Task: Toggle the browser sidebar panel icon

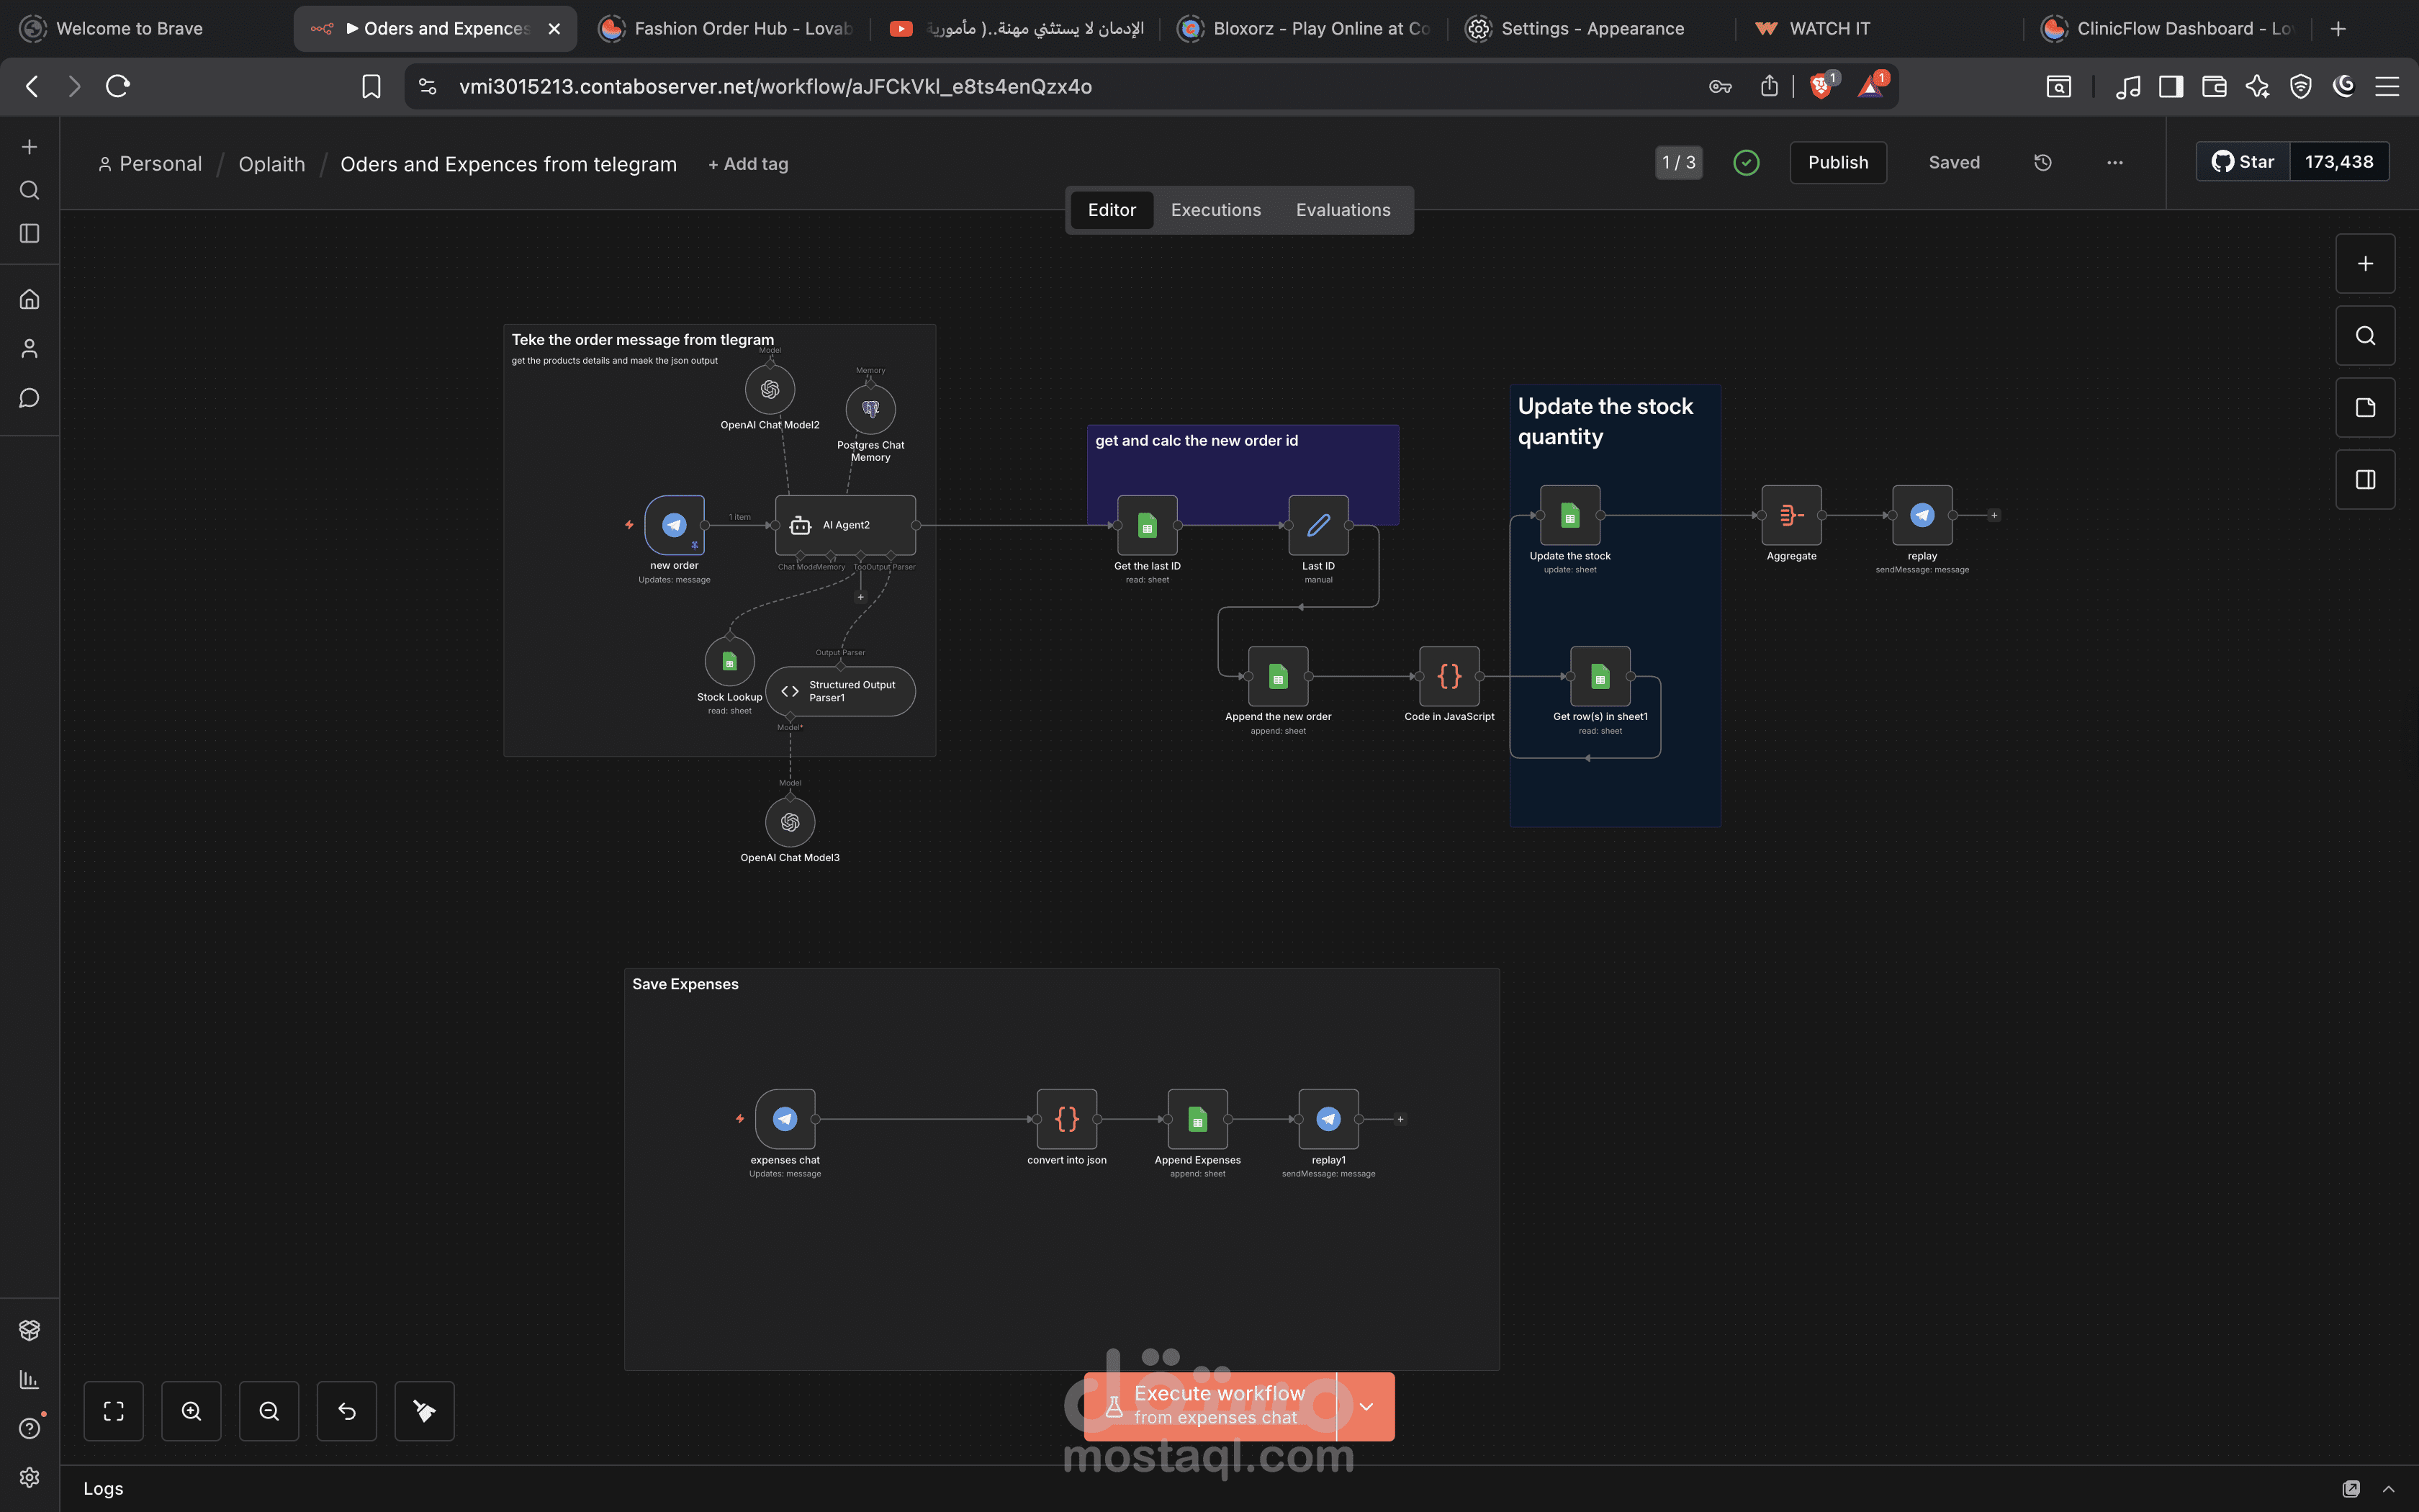Action: pos(2170,86)
